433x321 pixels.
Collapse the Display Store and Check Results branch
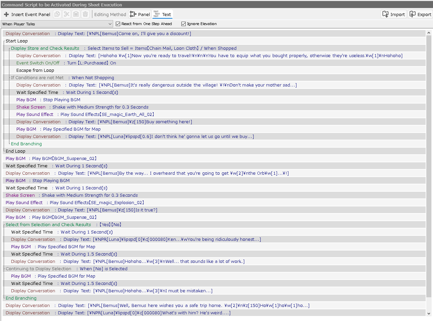pyautogui.click(x=9, y=48)
